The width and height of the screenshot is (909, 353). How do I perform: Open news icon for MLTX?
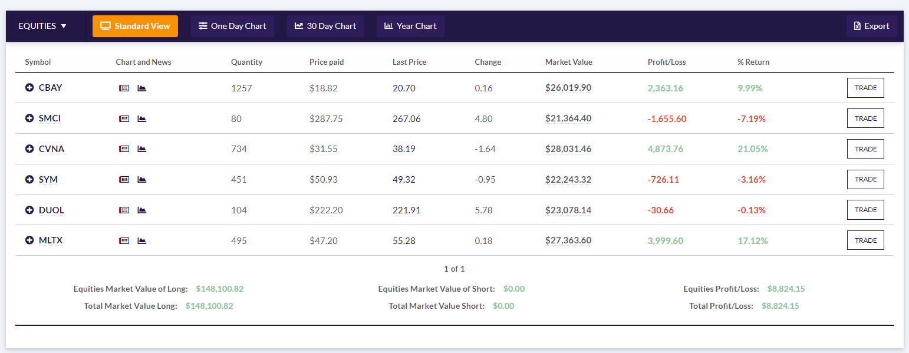[124, 240]
